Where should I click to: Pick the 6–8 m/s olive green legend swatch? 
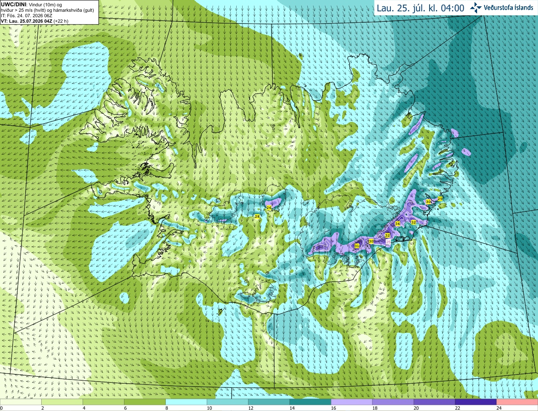pos(145,402)
